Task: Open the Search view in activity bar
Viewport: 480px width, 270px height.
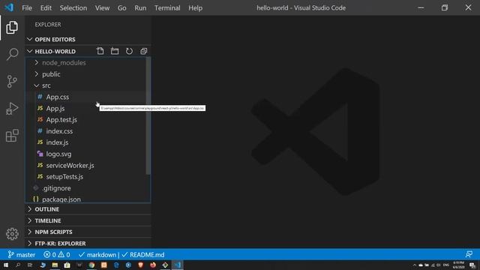Action: click(12, 54)
